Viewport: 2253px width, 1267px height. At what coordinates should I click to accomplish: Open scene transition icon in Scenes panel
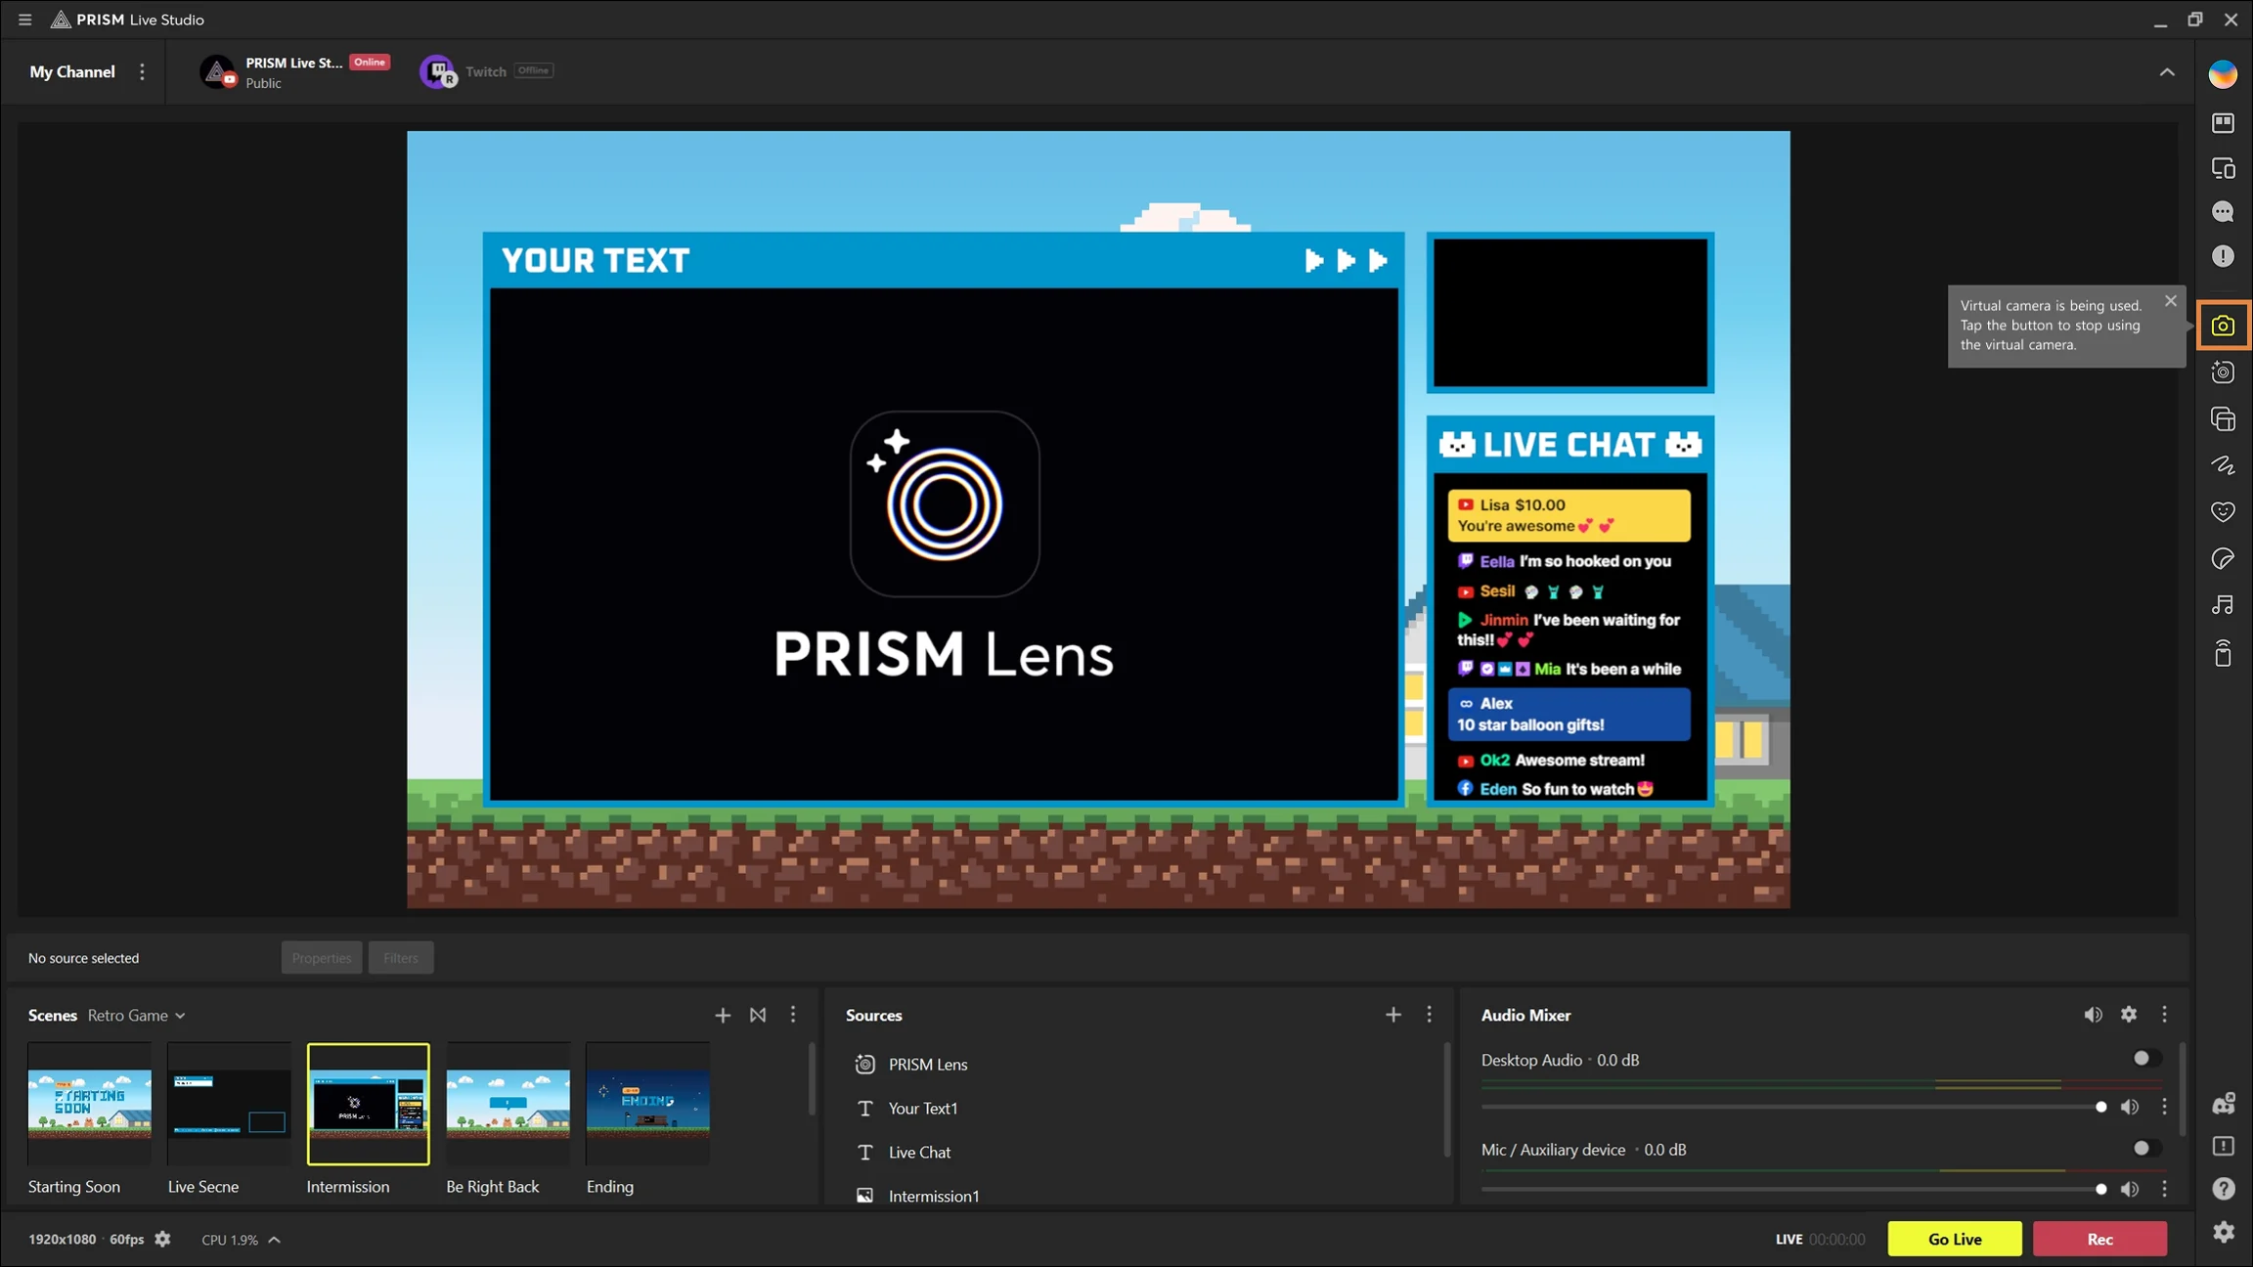758,1016
